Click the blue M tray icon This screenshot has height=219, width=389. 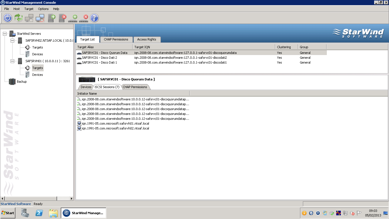coord(311,213)
